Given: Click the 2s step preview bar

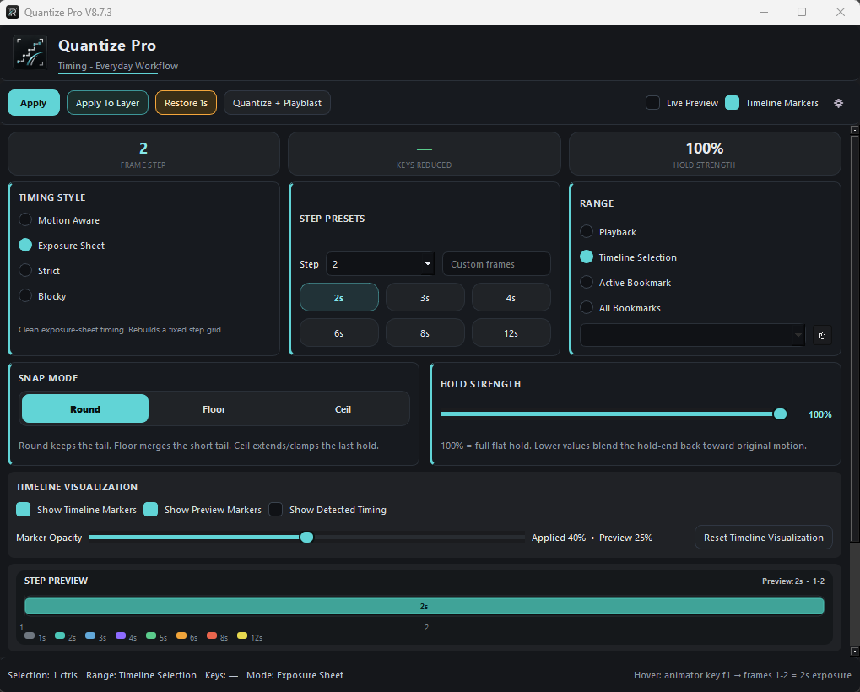Looking at the screenshot, I should pyautogui.click(x=424, y=606).
